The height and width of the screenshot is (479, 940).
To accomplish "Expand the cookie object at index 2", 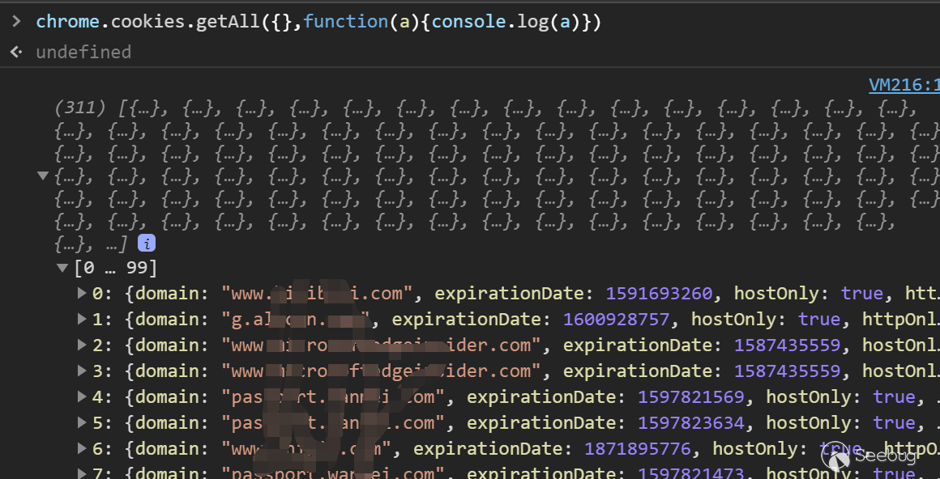I will click(x=81, y=345).
